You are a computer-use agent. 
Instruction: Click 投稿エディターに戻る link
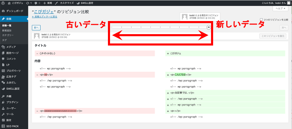pos(45,17)
